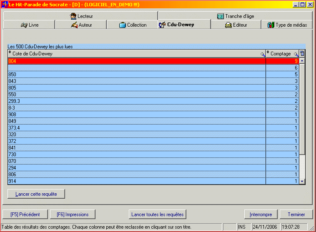Select the row with cote 843
Viewport: 316px width, 232px height.
(x=153, y=81)
